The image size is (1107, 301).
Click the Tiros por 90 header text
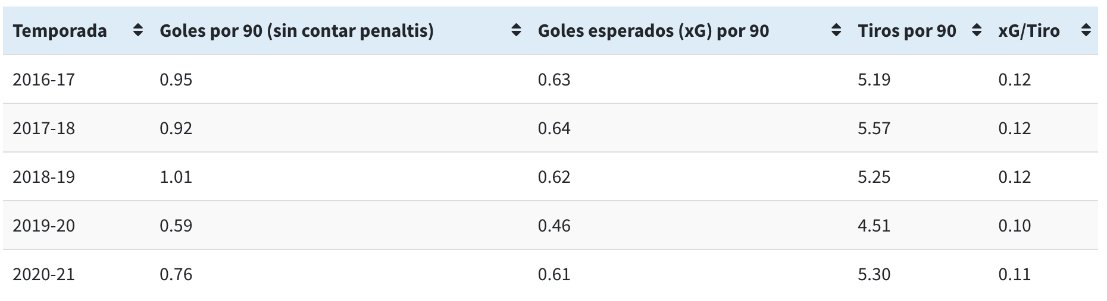click(907, 31)
